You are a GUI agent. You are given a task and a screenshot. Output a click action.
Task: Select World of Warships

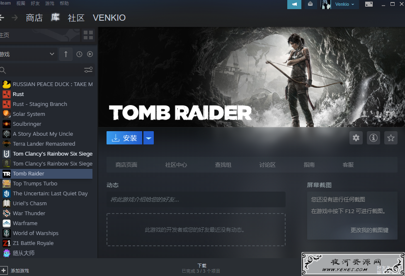46,233
